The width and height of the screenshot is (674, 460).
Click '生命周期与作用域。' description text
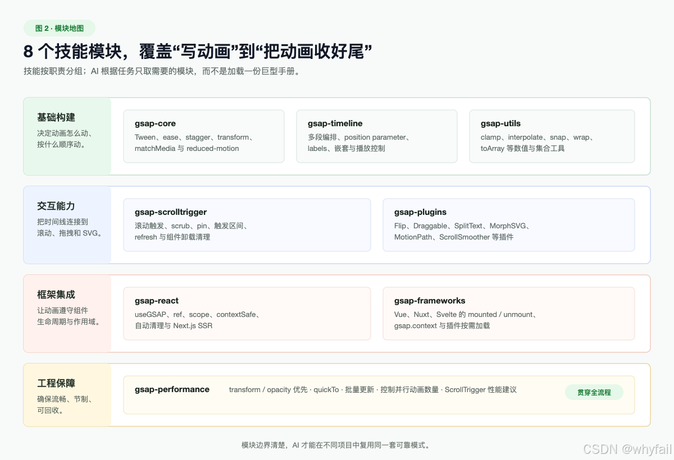coord(69,321)
